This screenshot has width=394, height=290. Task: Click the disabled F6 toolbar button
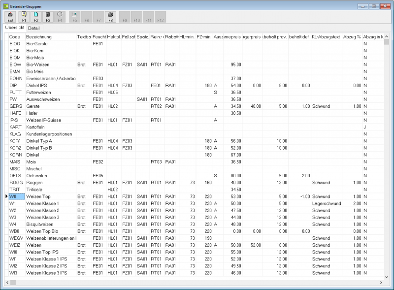[87, 17]
